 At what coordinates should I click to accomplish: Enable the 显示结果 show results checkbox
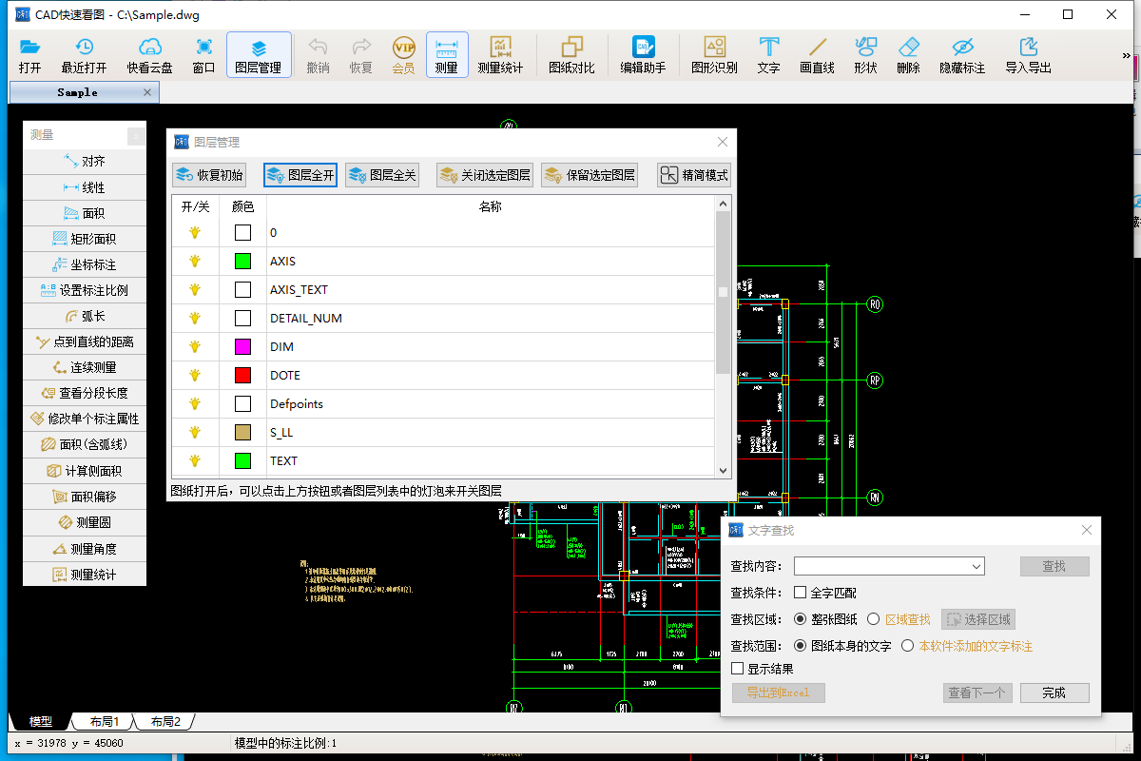click(737, 669)
